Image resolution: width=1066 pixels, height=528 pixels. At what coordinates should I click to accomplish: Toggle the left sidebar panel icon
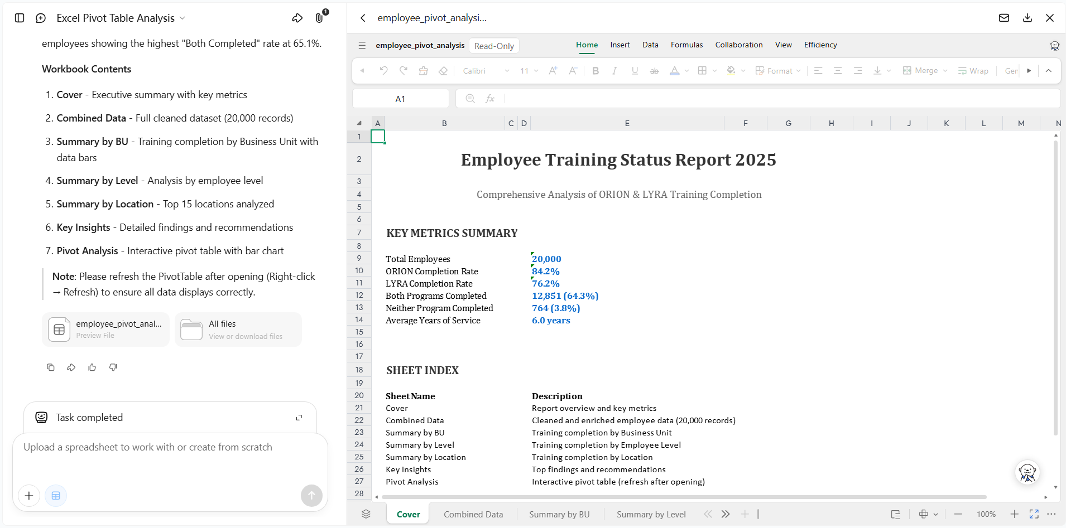(20, 18)
